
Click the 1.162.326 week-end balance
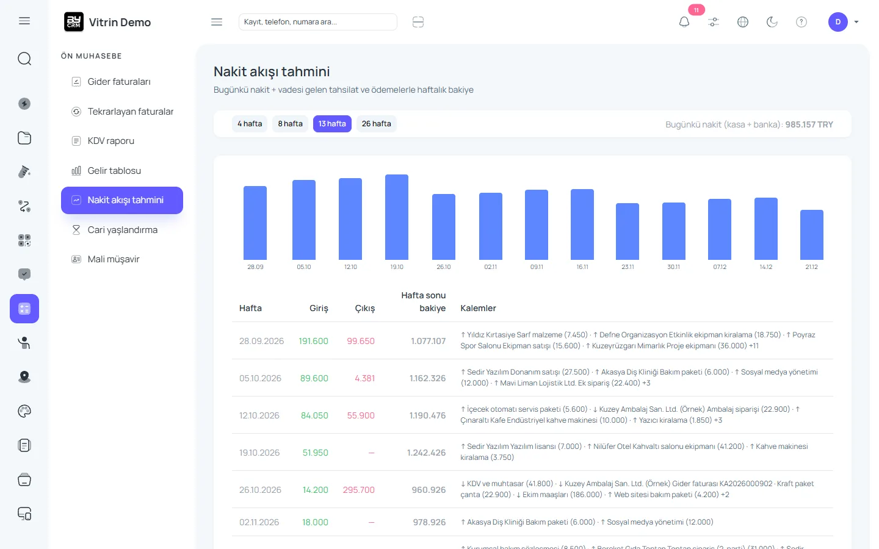point(428,378)
